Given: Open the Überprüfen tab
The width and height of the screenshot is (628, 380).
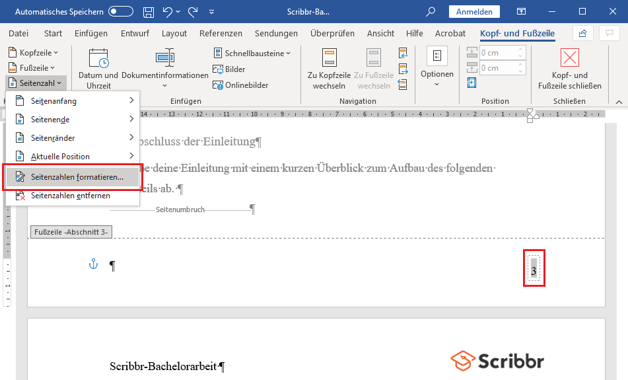Looking at the screenshot, I should (332, 33).
